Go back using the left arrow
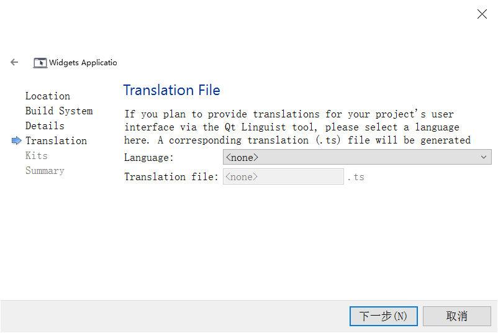This screenshot has height=333, width=498. (x=14, y=62)
